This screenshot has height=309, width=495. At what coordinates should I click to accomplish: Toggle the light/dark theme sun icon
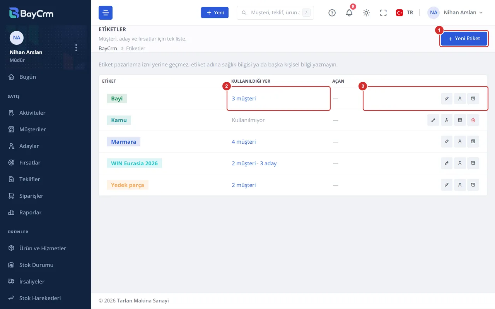366,13
